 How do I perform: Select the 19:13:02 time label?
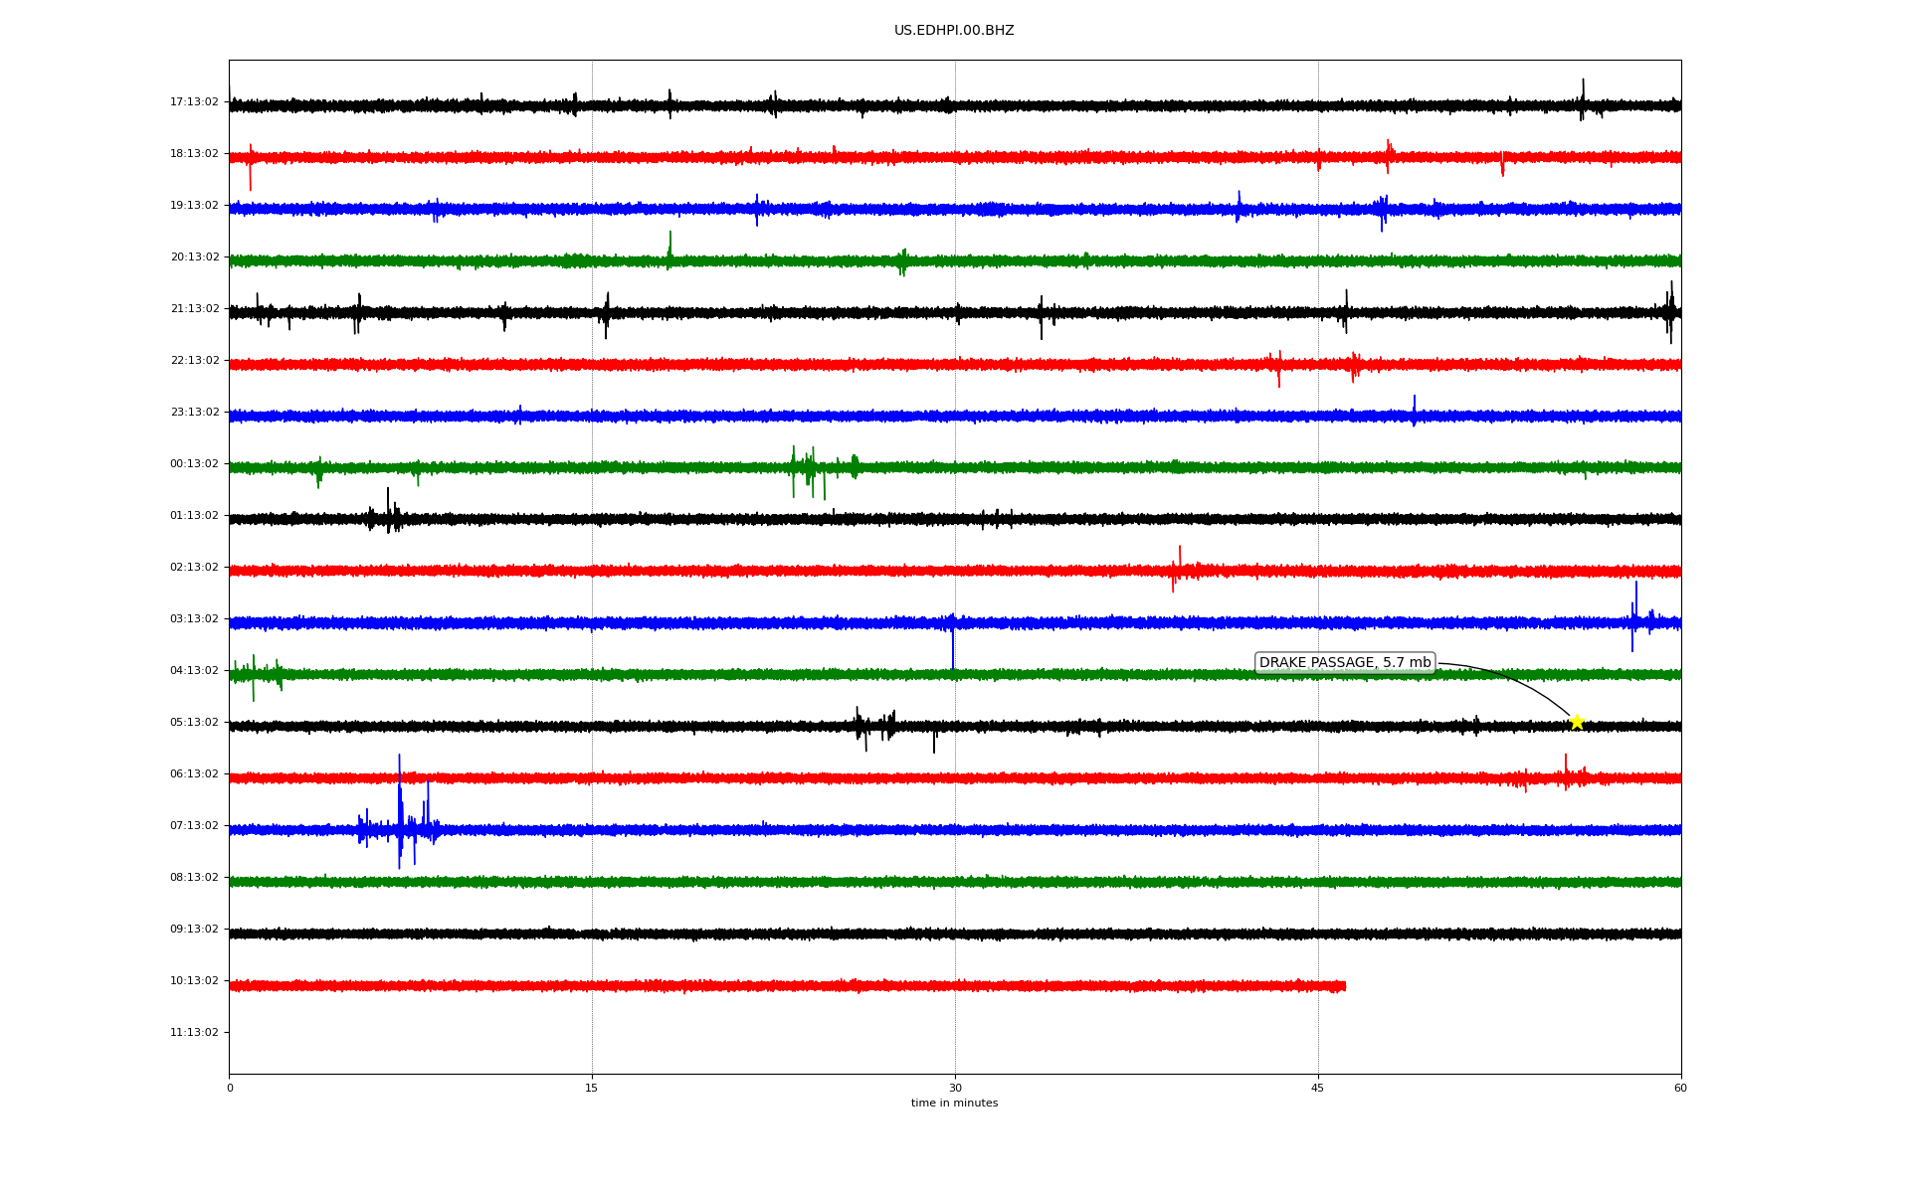[x=194, y=205]
